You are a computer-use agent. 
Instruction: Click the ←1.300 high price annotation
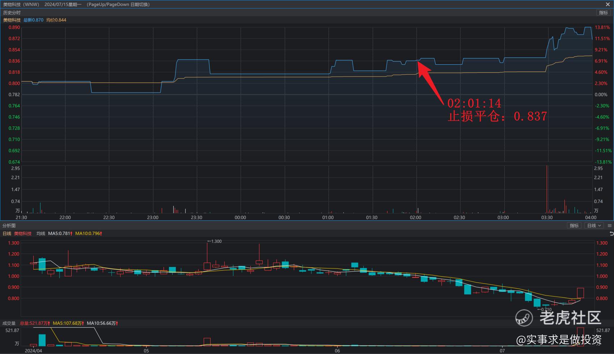coord(215,241)
